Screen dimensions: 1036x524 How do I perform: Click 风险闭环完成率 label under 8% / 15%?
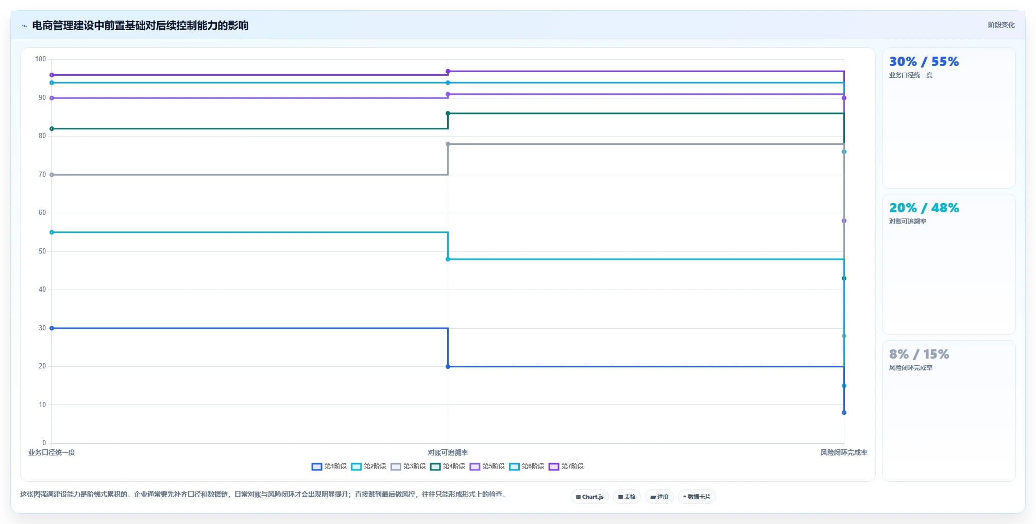click(x=910, y=368)
